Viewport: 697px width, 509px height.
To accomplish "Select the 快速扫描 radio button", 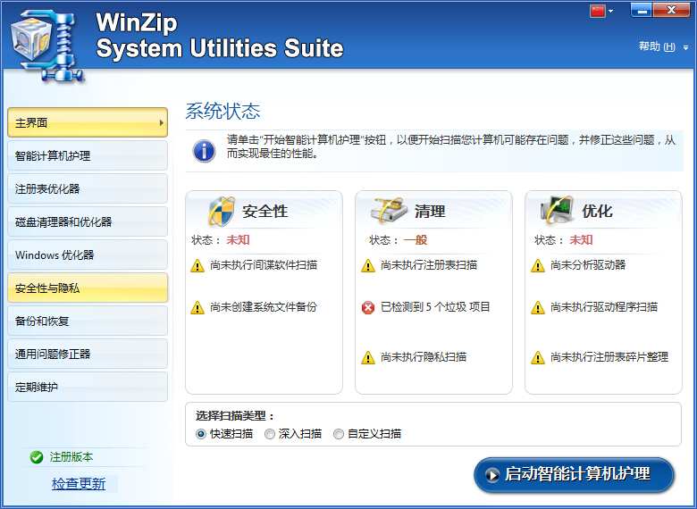I will (201, 434).
